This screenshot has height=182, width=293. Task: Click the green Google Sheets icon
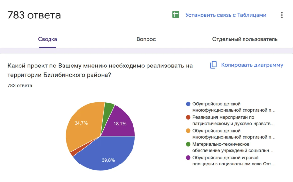click(x=176, y=15)
